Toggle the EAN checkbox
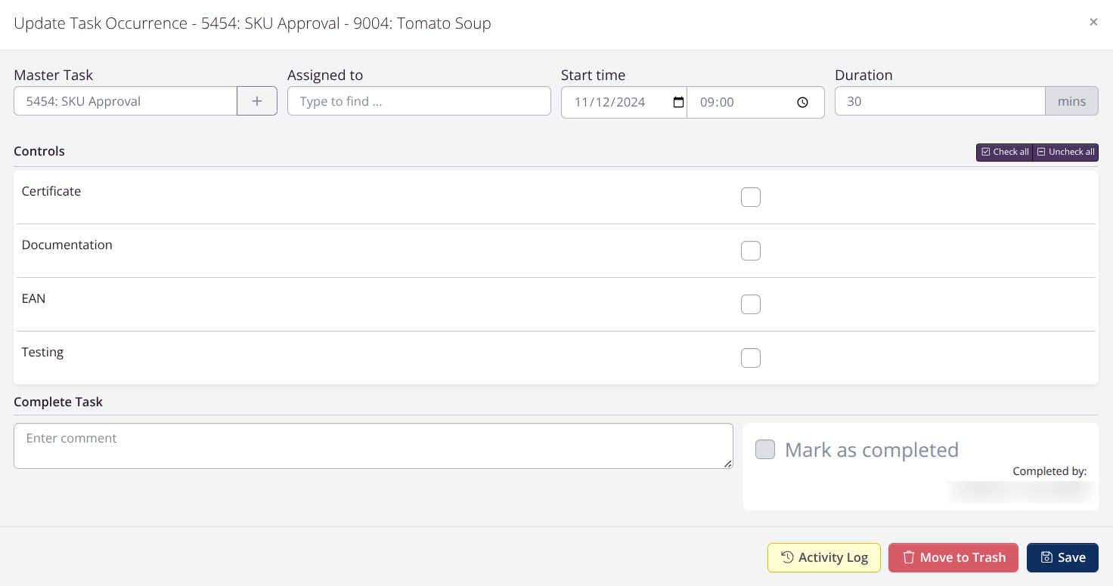This screenshot has width=1113, height=586. point(750,304)
